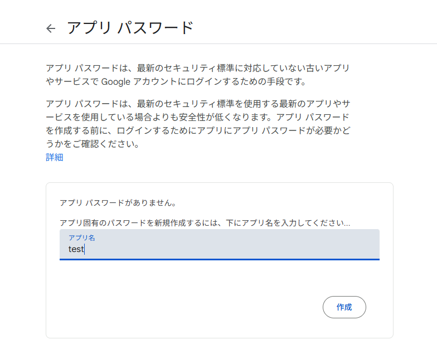Click the blue underline of the app name field
The height and width of the screenshot is (354, 437).
click(x=220, y=260)
